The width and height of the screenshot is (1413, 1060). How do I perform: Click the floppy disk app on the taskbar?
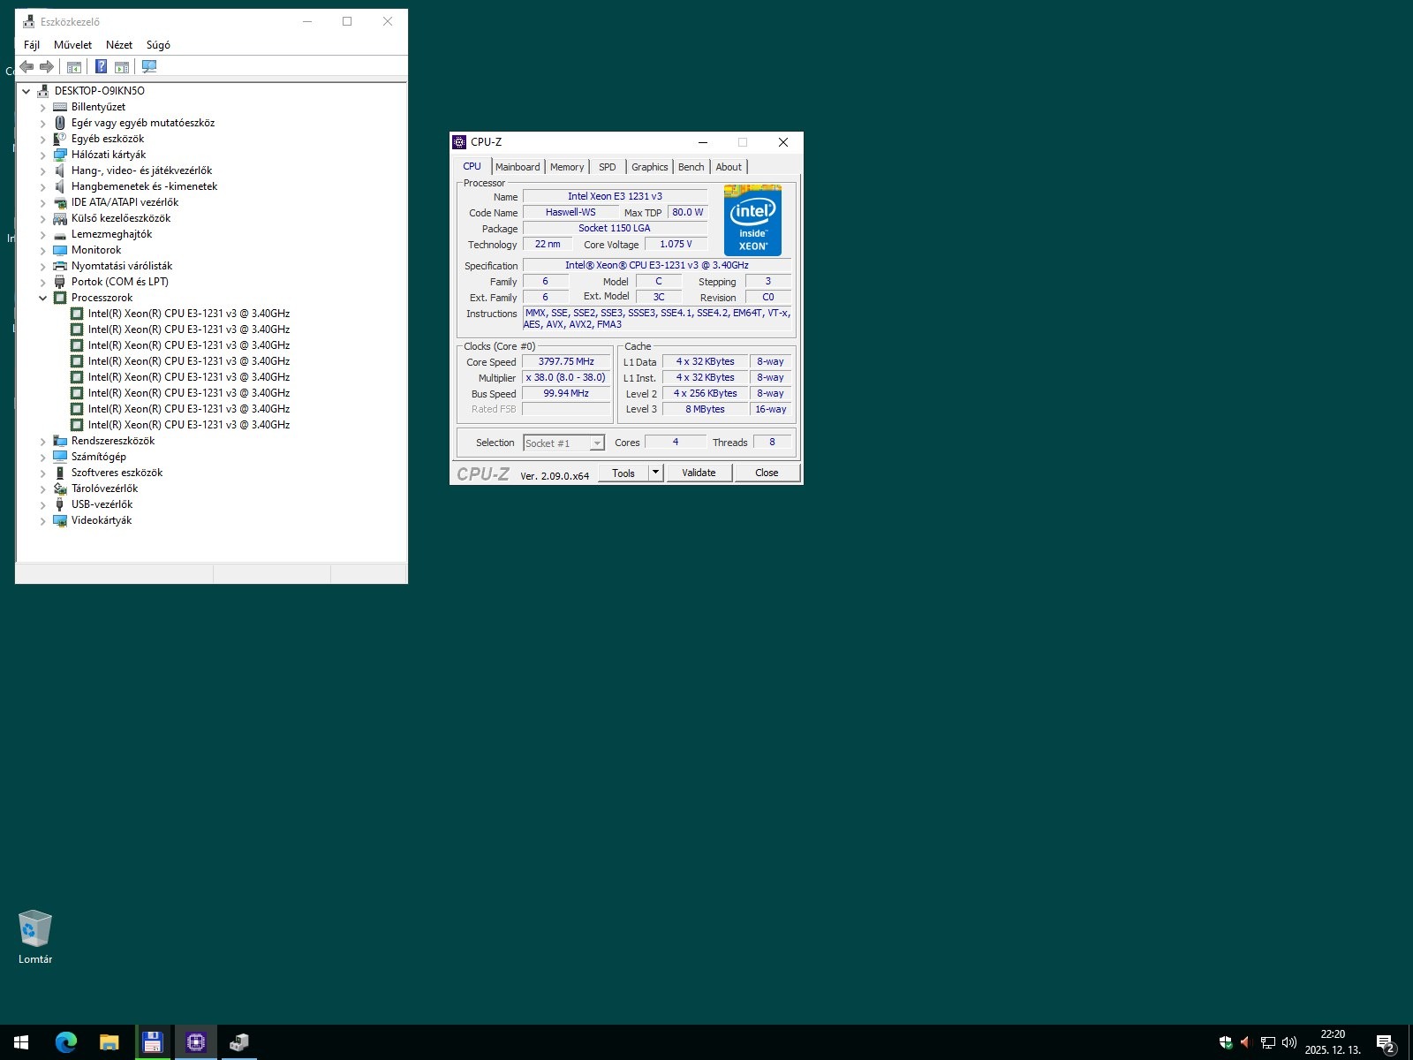152,1042
